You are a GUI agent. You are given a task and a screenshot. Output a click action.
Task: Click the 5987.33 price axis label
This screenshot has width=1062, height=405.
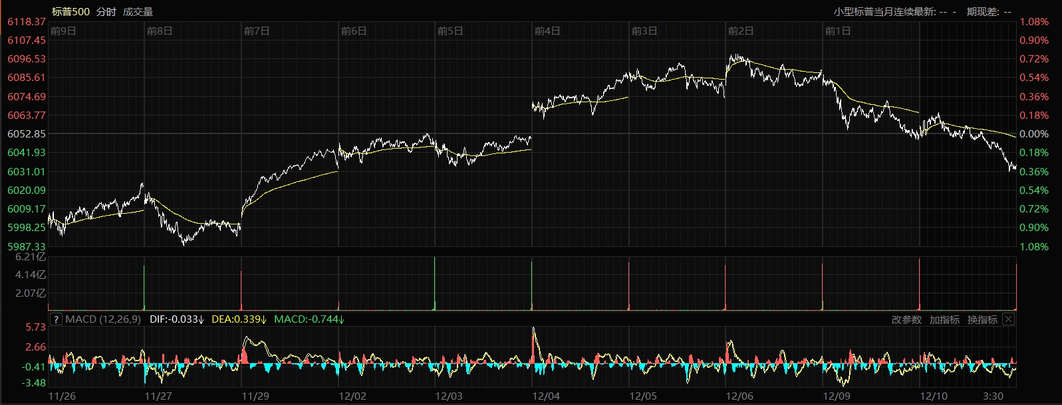click(27, 246)
